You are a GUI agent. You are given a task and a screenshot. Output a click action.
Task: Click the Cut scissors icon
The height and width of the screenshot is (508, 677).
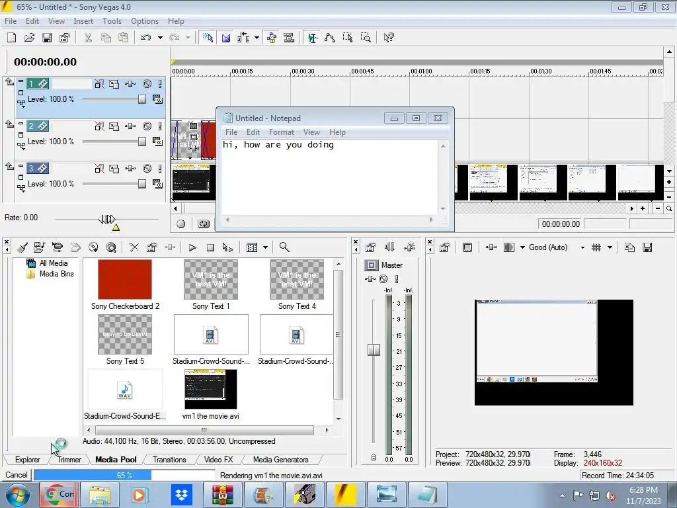(88, 38)
